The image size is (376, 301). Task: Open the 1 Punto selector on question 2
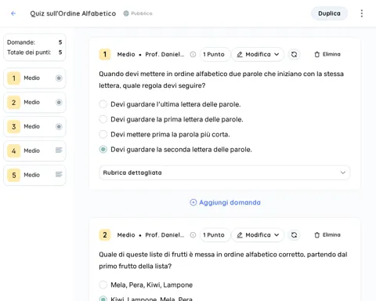point(215,235)
